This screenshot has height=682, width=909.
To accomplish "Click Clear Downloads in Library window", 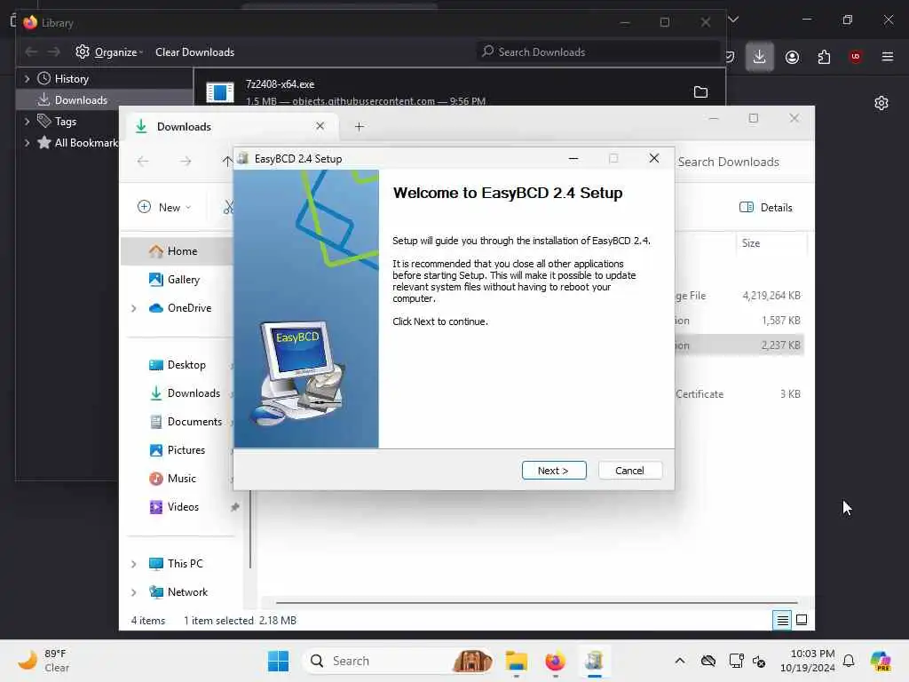I will pos(194,52).
